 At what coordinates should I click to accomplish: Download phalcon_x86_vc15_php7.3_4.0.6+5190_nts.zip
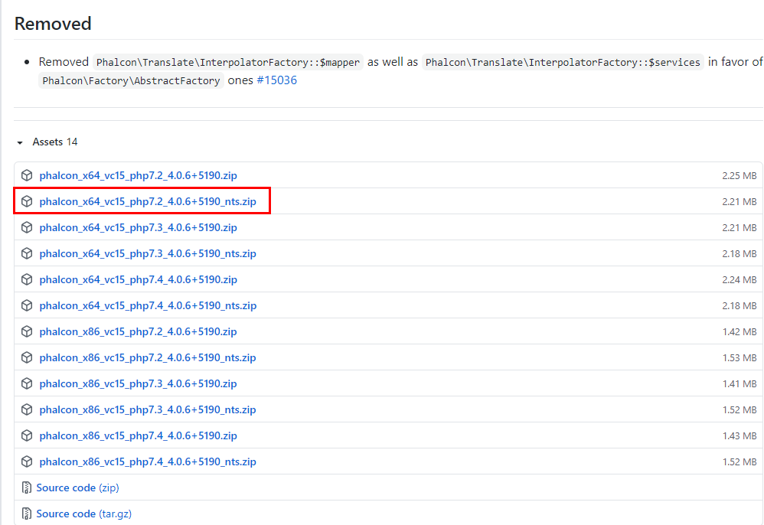click(148, 409)
